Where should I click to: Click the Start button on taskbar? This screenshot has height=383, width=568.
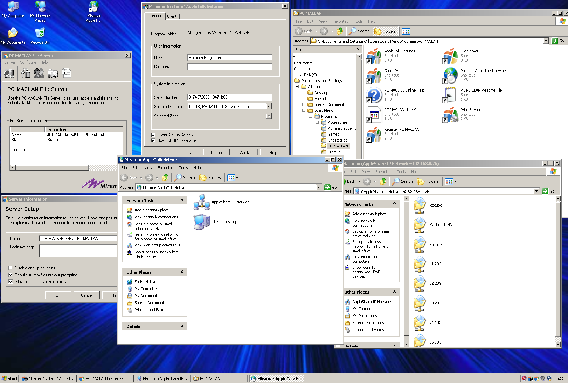9,378
